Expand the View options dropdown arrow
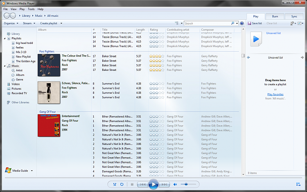Viewport: 307px width, 192px height. click(x=181, y=23)
